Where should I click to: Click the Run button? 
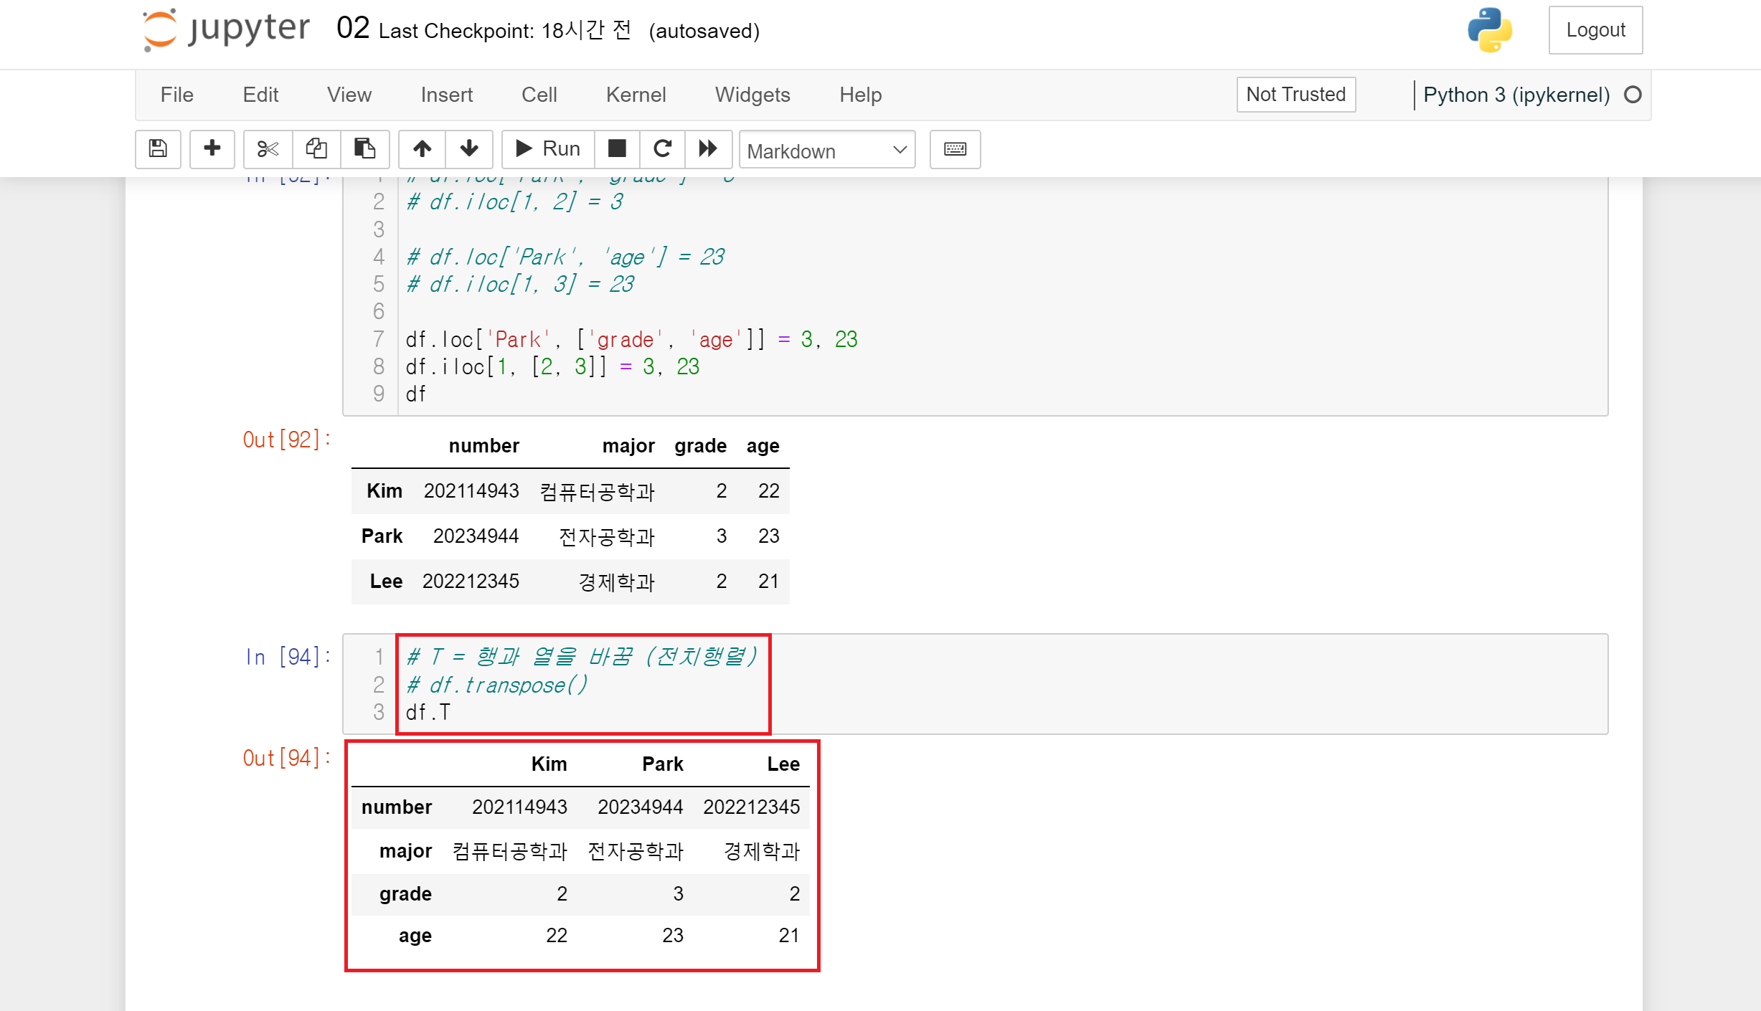pyautogui.click(x=548, y=149)
